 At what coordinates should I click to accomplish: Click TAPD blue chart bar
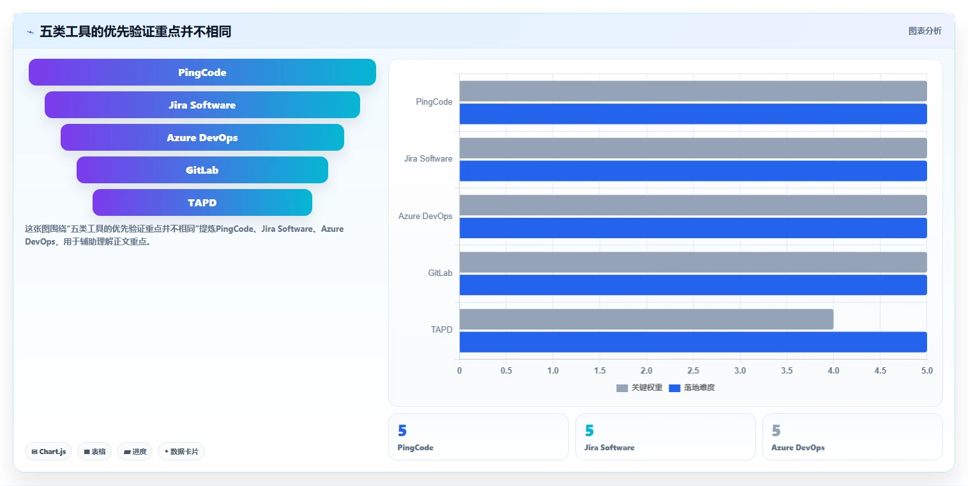coord(693,342)
